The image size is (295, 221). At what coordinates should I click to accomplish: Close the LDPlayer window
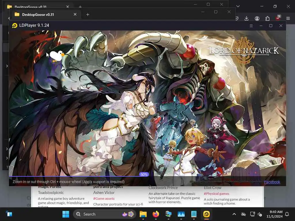coord(281,26)
